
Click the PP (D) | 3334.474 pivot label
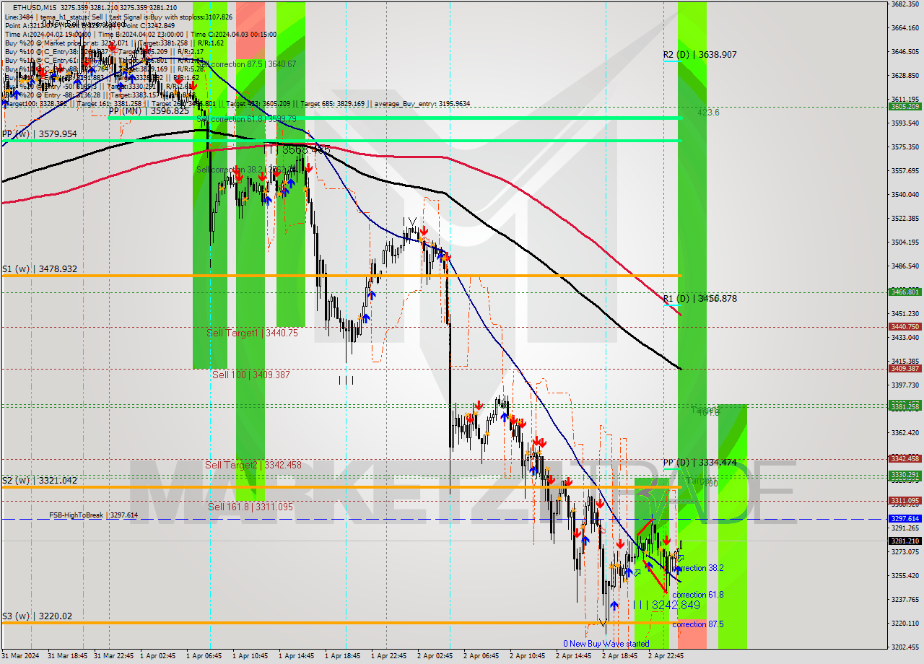(700, 463)
